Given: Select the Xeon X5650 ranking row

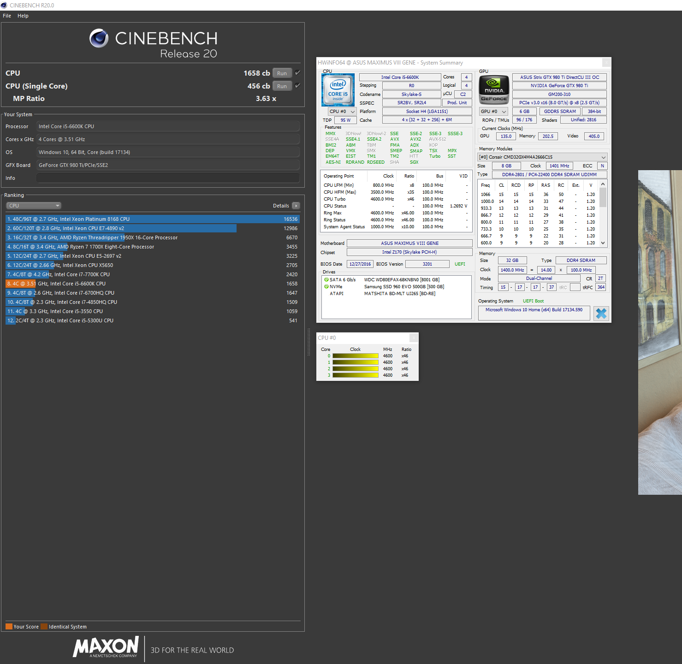Looking at the screenshot, I should tap(153, 265).
